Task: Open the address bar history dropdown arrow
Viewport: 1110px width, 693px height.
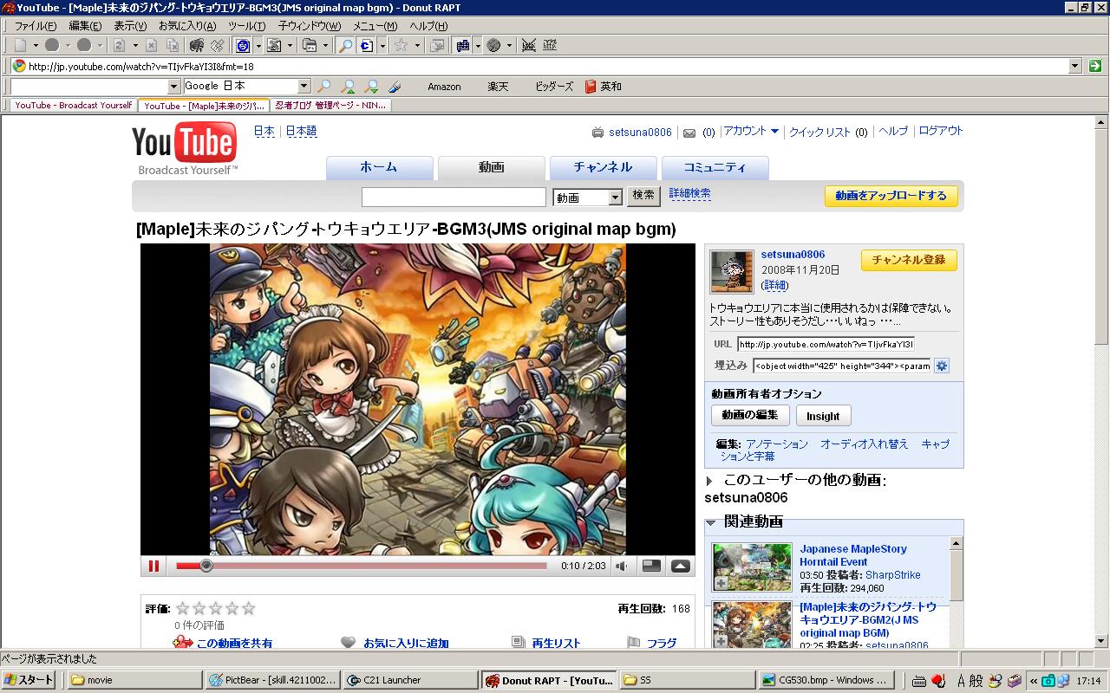Action: (1074, 66)
